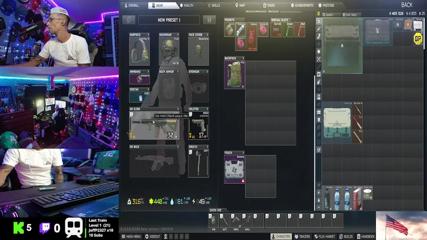
Task: Open the Flea Market
Action: (x=324, y=236)
